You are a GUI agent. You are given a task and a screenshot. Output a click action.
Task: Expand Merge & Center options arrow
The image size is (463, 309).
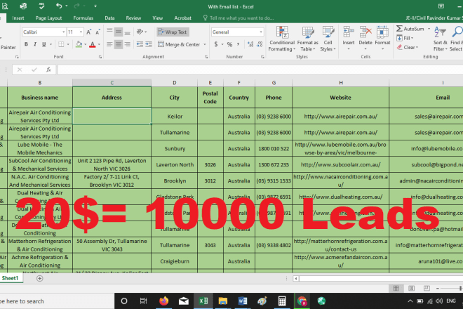(205, 44)
